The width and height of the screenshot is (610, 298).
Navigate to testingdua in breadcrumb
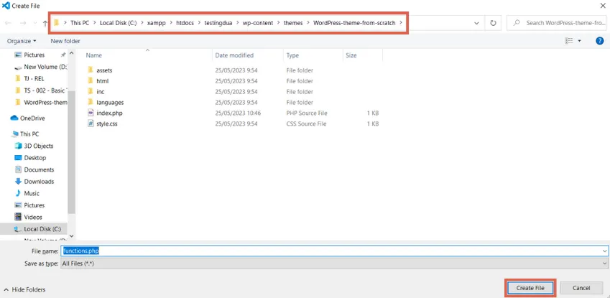[x=218, y=23]
